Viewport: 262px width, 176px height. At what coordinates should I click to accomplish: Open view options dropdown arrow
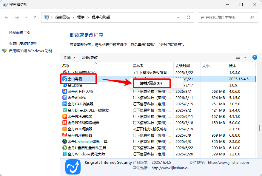tap(245, 57)
